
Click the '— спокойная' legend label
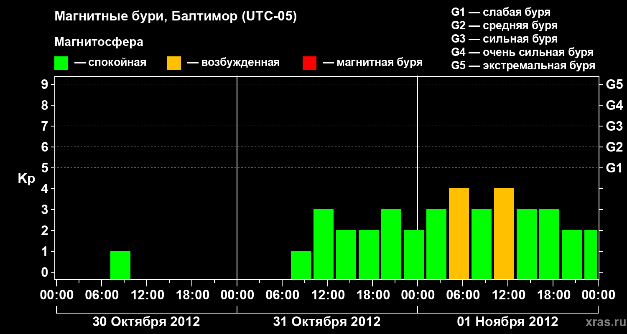(x=111, y=63)
